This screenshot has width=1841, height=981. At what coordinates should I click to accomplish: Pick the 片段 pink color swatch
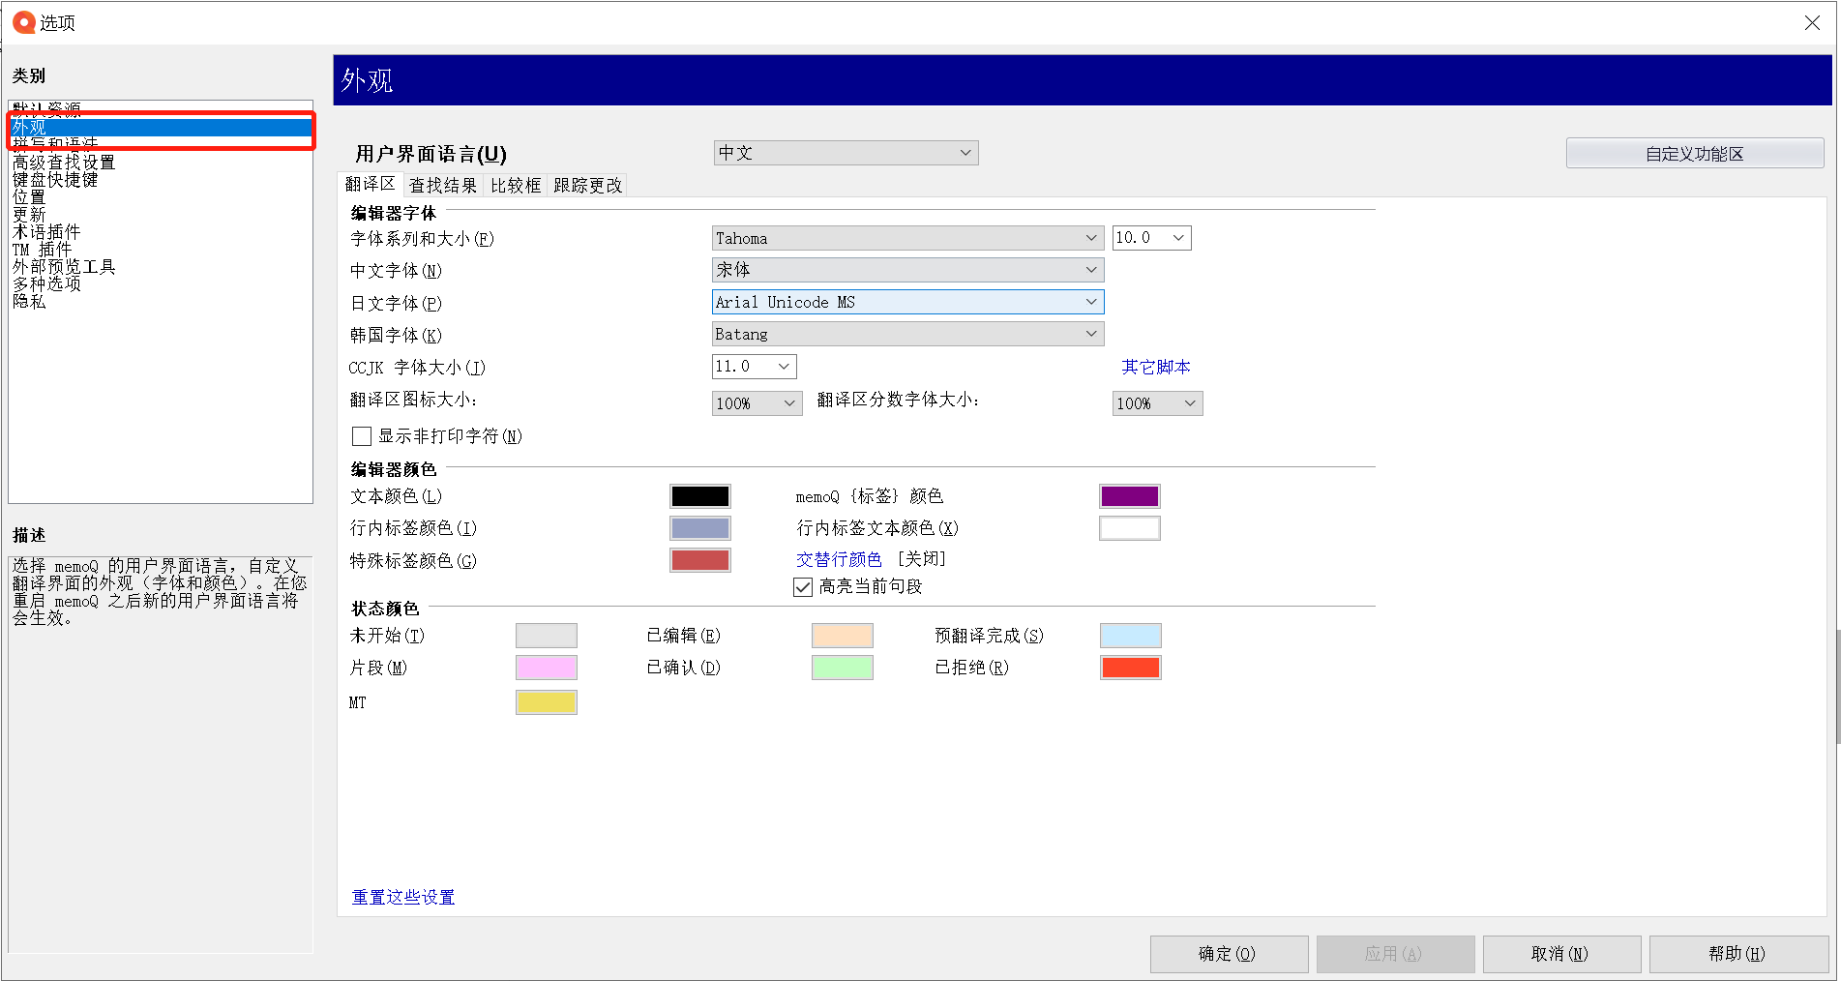click(x=547, y=668)
